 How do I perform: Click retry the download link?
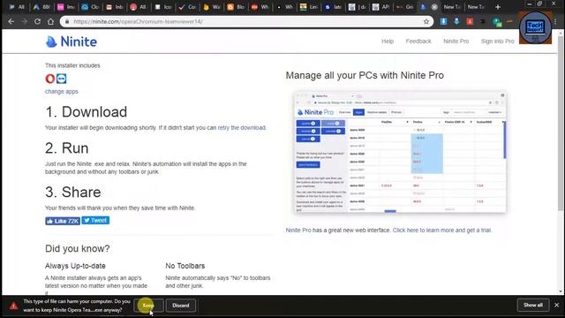click(x=241, y=127)
